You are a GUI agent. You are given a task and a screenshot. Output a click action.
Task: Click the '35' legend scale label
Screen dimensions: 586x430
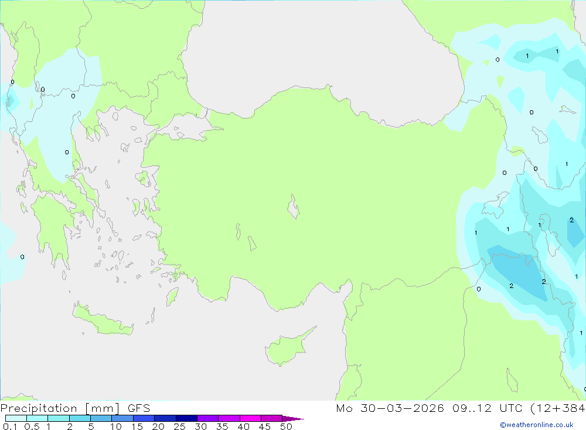click(x=222, y=426)
